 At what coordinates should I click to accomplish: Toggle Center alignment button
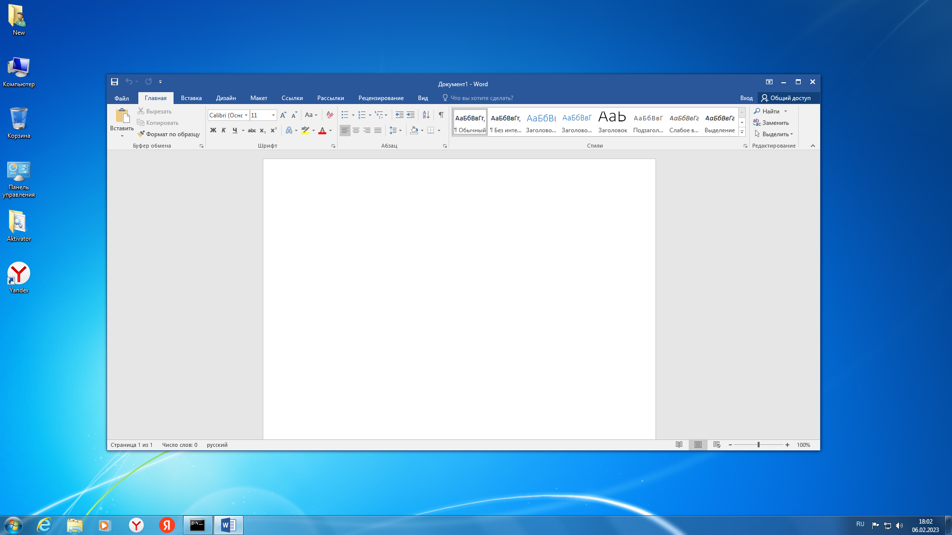[x=356, y=130]
